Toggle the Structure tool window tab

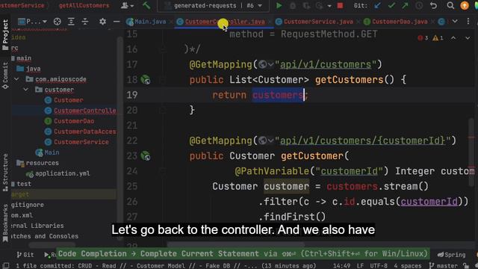click(5, 173)
